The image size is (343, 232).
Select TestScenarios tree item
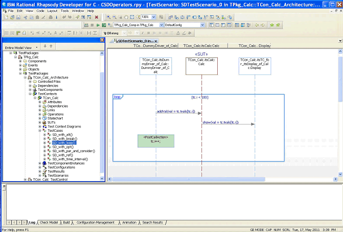[x=58, y=176]
